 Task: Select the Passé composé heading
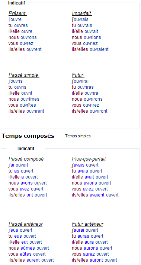(26, 159)
